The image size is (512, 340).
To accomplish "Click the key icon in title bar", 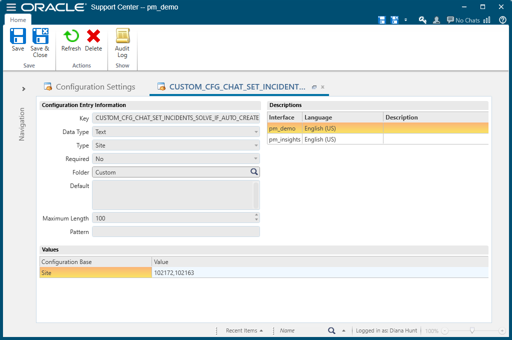I will click(422, 20).
